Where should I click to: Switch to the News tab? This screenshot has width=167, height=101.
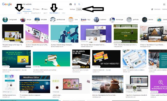coord(45,9)
